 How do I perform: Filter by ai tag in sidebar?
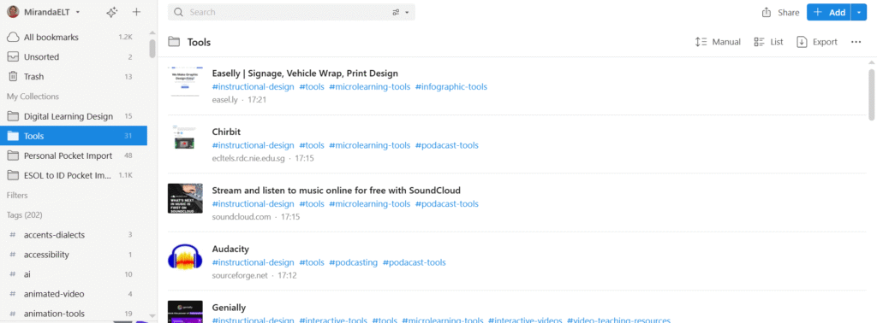[x=74, y=274]
